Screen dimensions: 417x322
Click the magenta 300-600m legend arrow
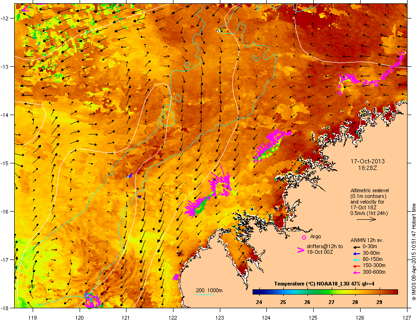356,272
